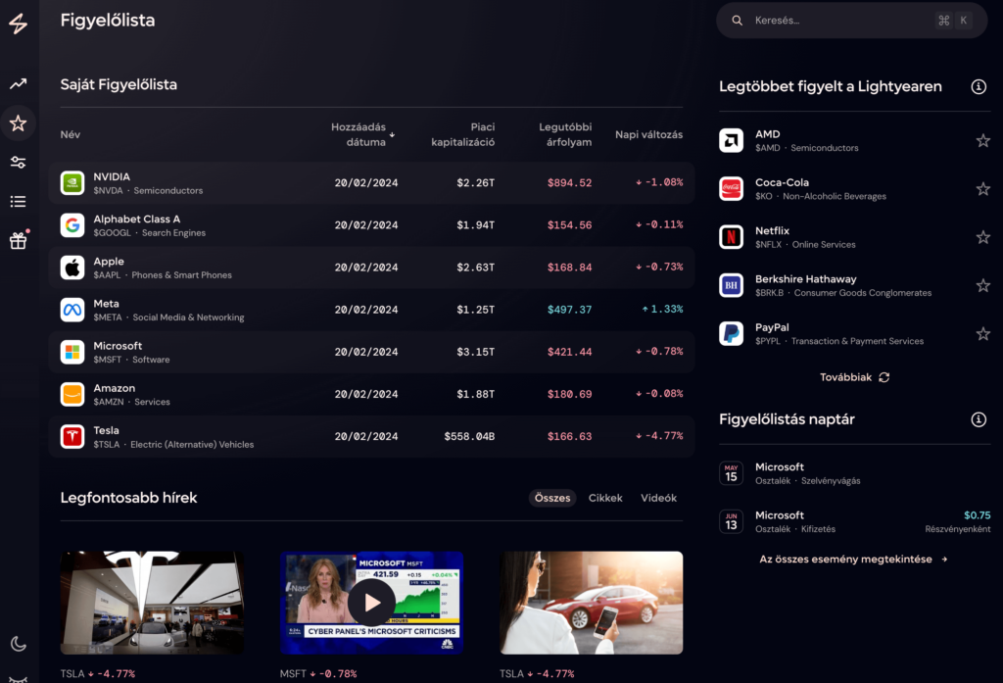Open the watchlist star icon in the sidebar

coord(18,123)
